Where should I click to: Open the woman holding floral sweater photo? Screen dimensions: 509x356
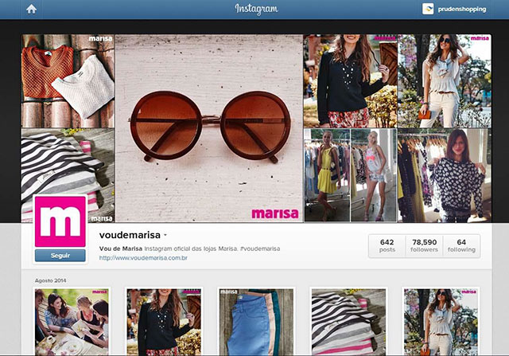coord(444,175)
